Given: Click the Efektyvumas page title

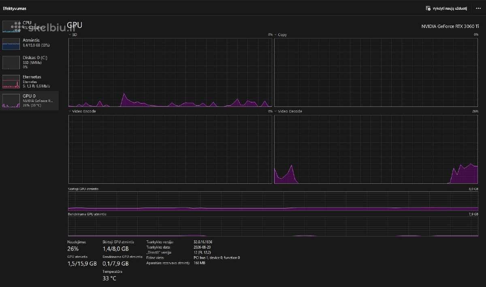Looking at the screenshot, I should (15, 8).
